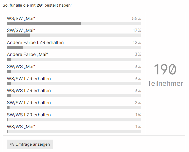Select the WS/SW LZR erhalten label

29,79
